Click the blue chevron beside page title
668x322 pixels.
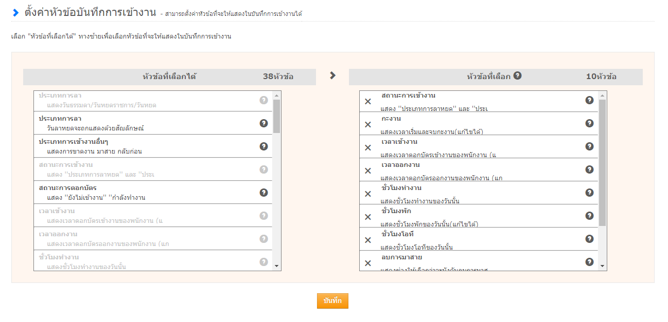coord(15,13)
